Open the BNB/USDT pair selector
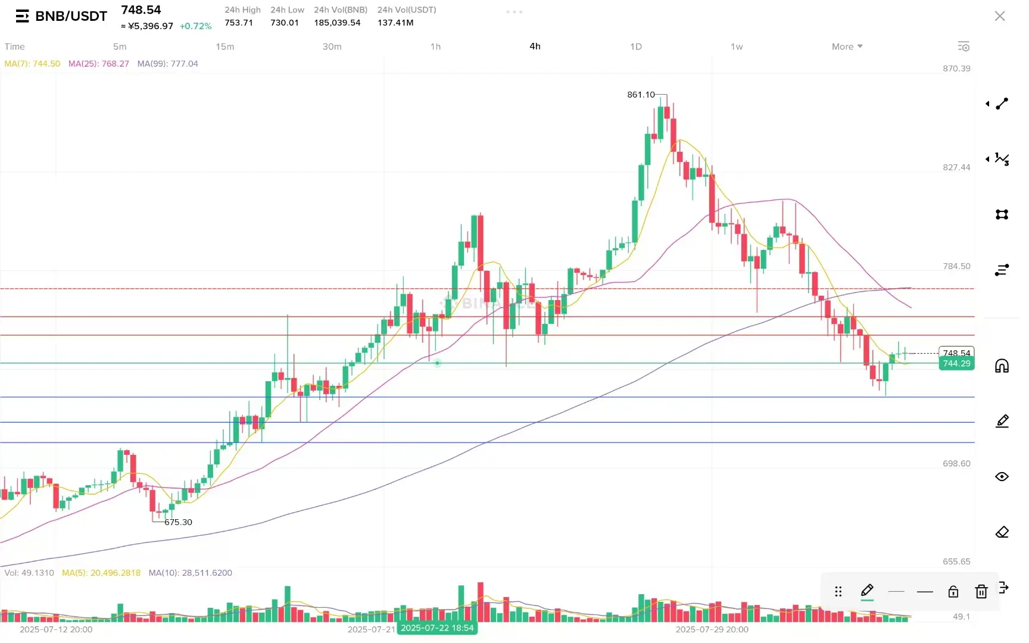The width and height of the screenshot is (1029, 643). (71, 16)
